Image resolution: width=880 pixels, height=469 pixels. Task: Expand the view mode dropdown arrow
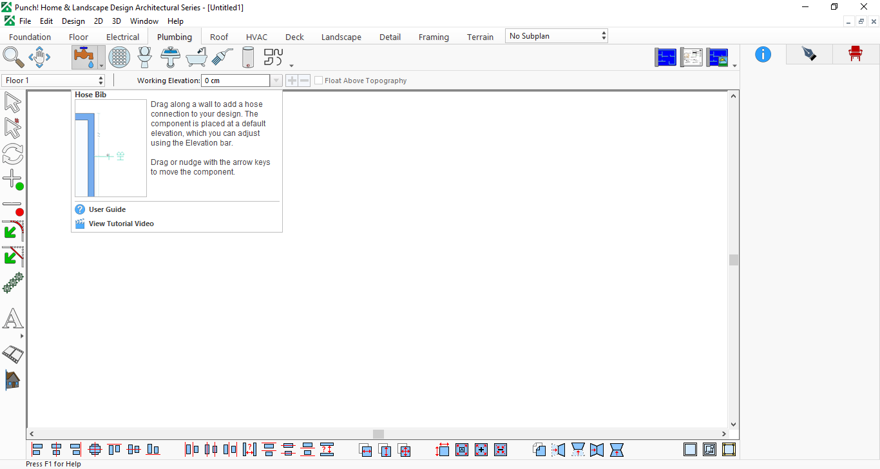734,65
